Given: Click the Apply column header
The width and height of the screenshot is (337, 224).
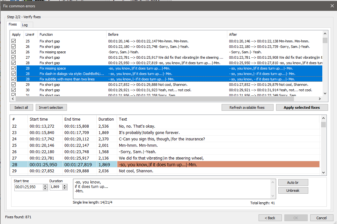Looking at the screenshot, I should [16, 34].
